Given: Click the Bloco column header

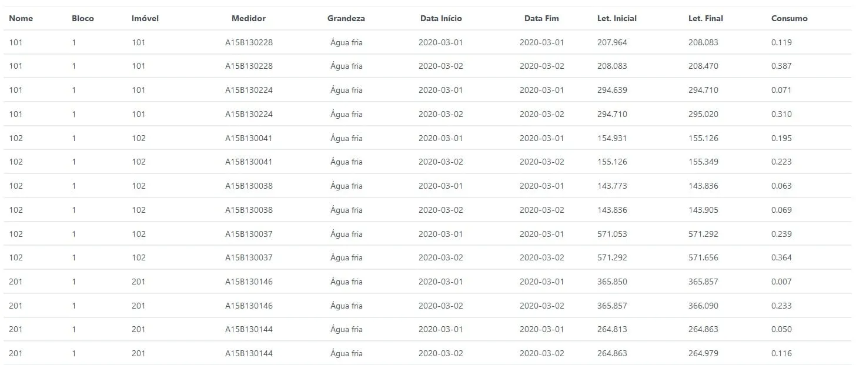Looking at the screenshot, I should coord(83,18).
